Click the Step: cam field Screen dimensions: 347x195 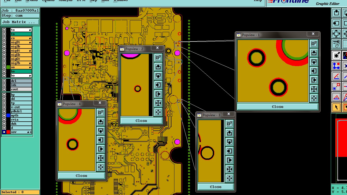[x=20, y=16]
